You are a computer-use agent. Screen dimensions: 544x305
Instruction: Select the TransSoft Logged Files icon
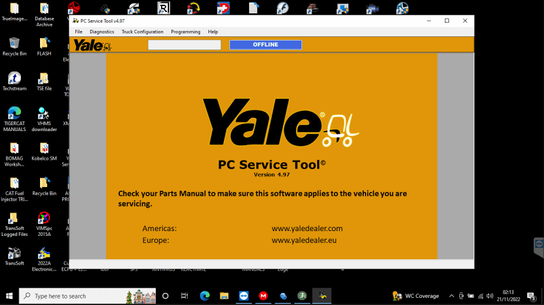click(14, 224)
